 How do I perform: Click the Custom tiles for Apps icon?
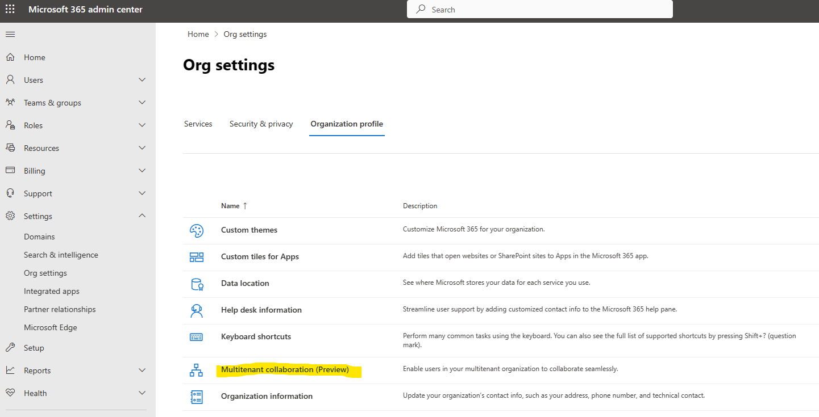(196, 257)
